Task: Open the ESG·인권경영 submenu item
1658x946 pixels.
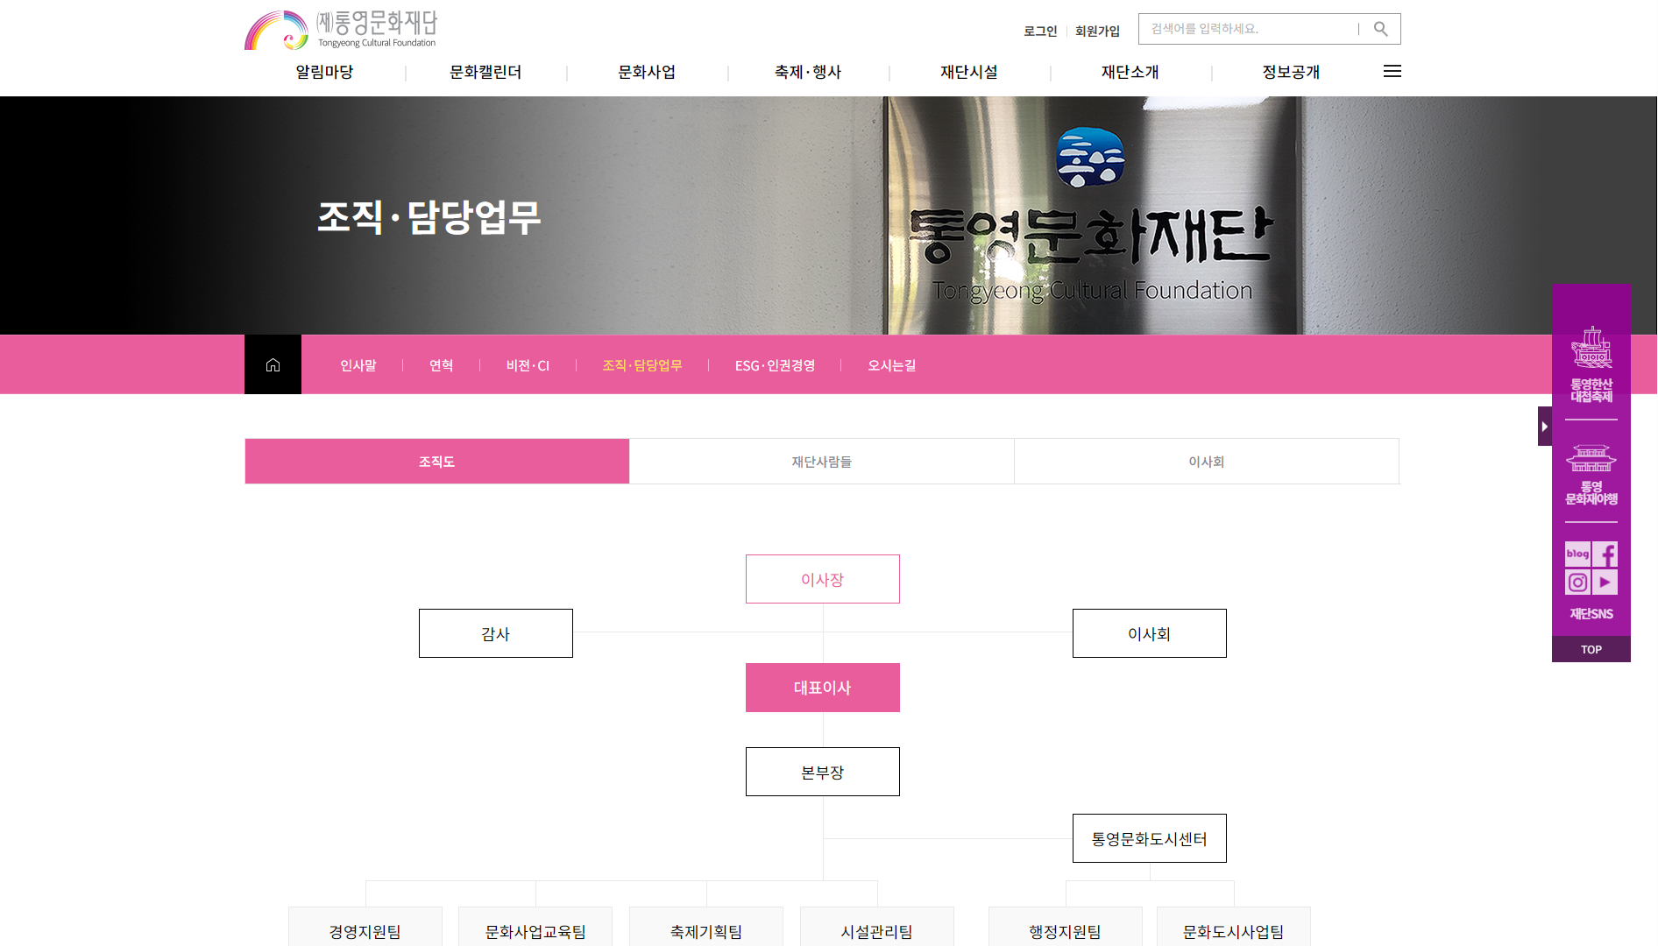Action: point(775,365)
